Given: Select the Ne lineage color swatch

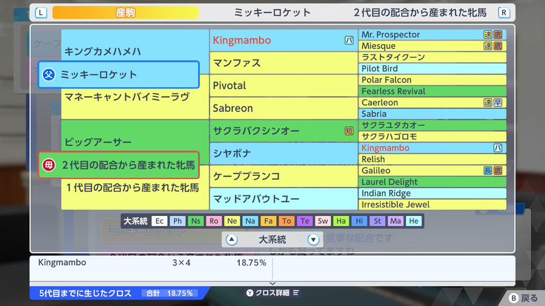Looking at the screenshot, I should [232, 221].
